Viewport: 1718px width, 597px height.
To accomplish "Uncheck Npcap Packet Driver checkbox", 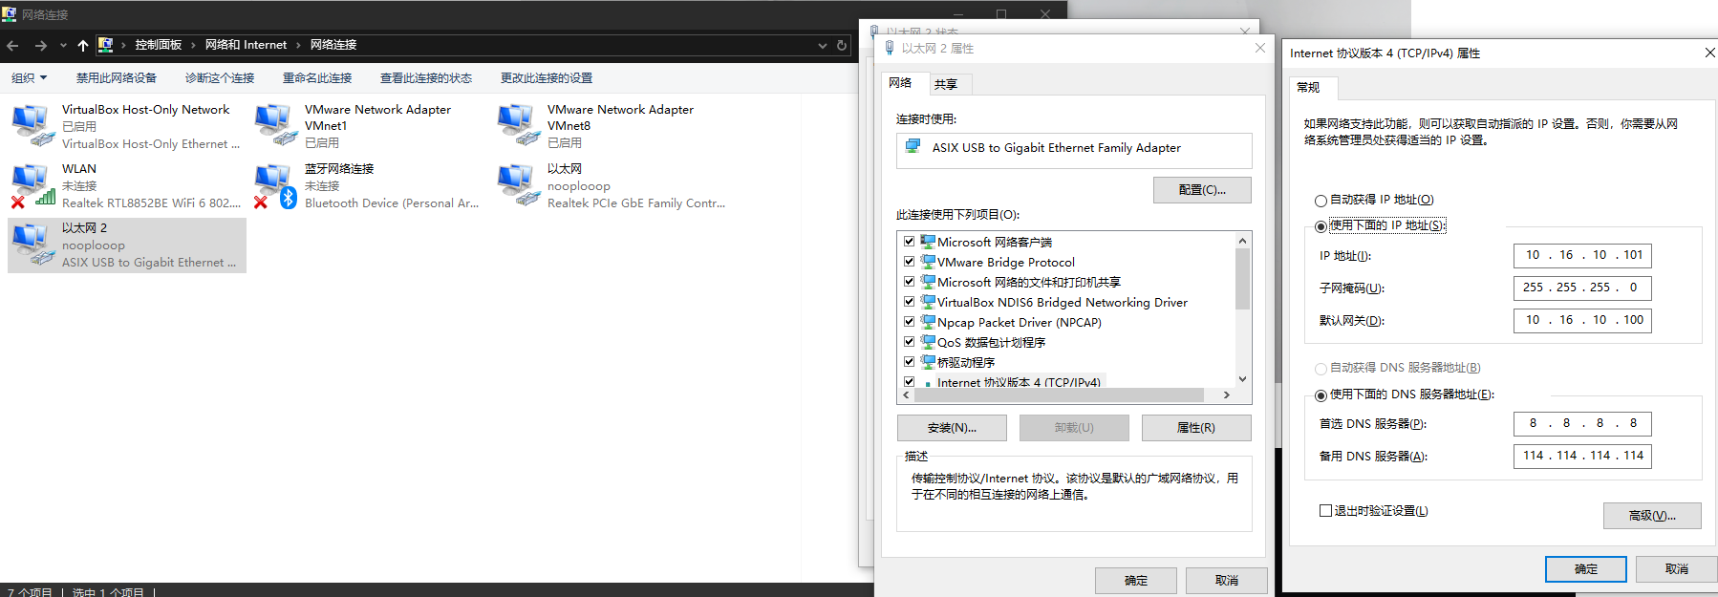I will (x=910, y=322).
